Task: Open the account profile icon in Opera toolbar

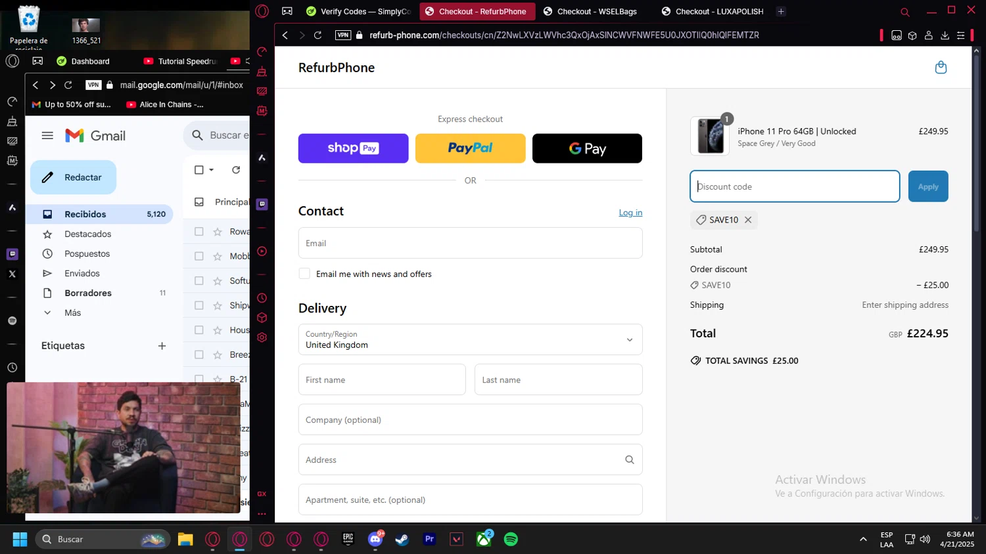Action: (929, 35)
